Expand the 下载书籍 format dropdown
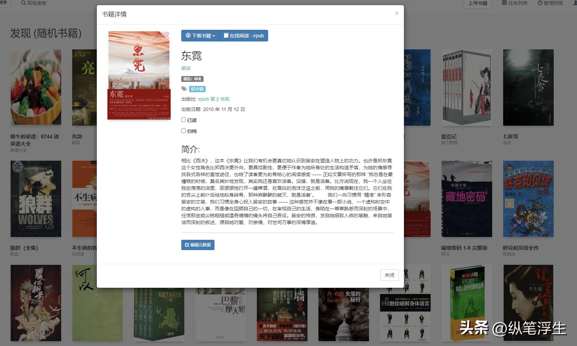577x346 pixels. [x=214, y=35]
